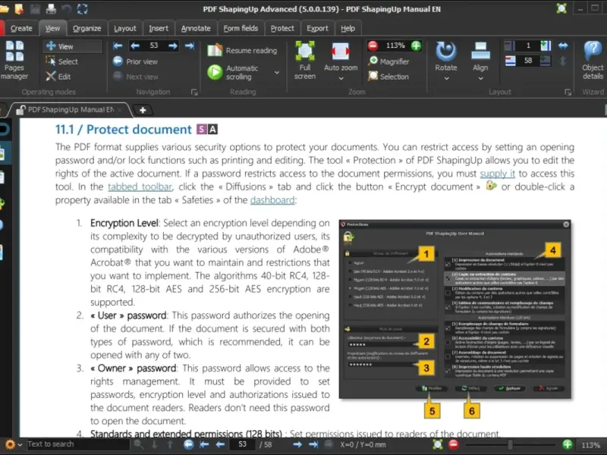Toggle horizontal layout direction arrow

563,45
